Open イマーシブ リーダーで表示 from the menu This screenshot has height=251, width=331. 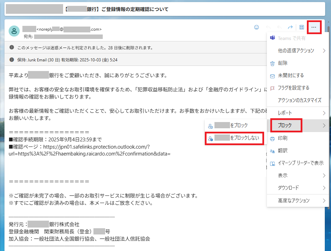[x=301, y=163]
